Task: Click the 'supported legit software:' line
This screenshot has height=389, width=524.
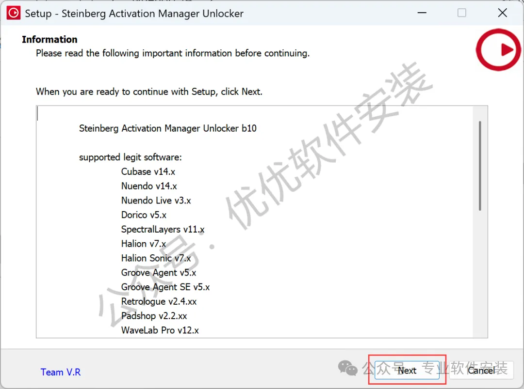Action: click(131, 157)
